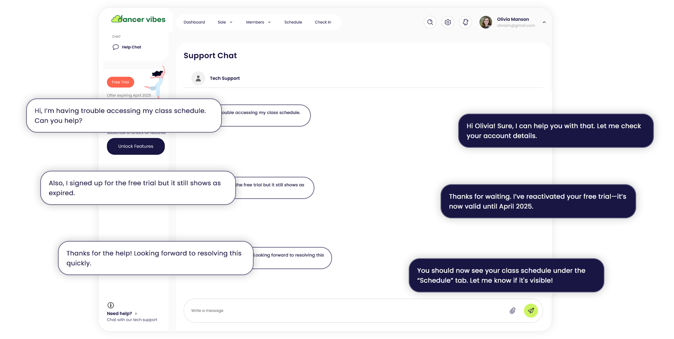
Task: Select Help Chat in the sidebar
Action: click(131, 47)
